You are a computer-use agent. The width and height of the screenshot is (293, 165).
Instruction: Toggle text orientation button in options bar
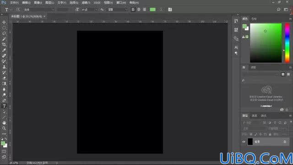click(x=18, y=10)
